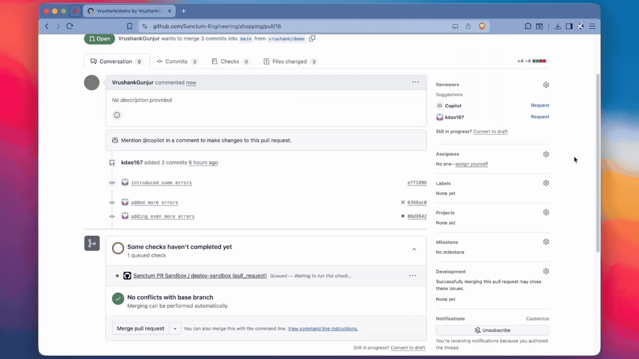Open the Labels gear settings

[546, 183]
